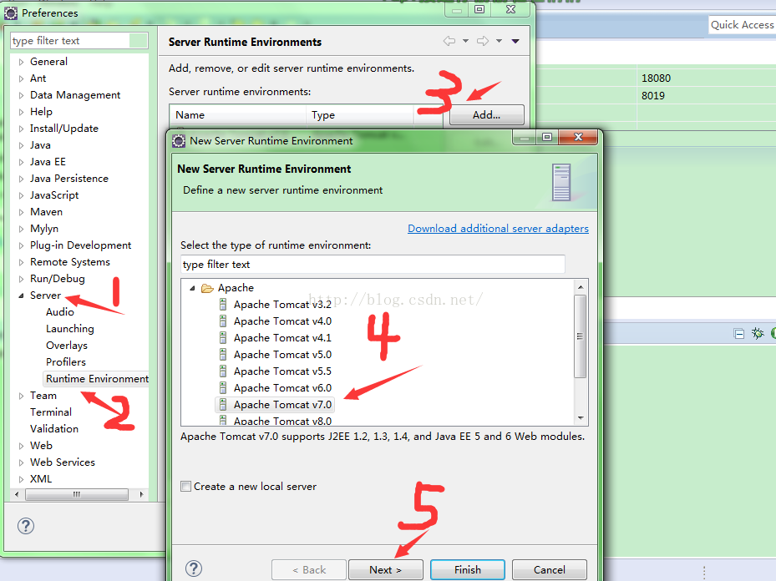776x581 pixels.
Task: Click the runtime list scroll up arrow
Action: click(x=581, y=287)
